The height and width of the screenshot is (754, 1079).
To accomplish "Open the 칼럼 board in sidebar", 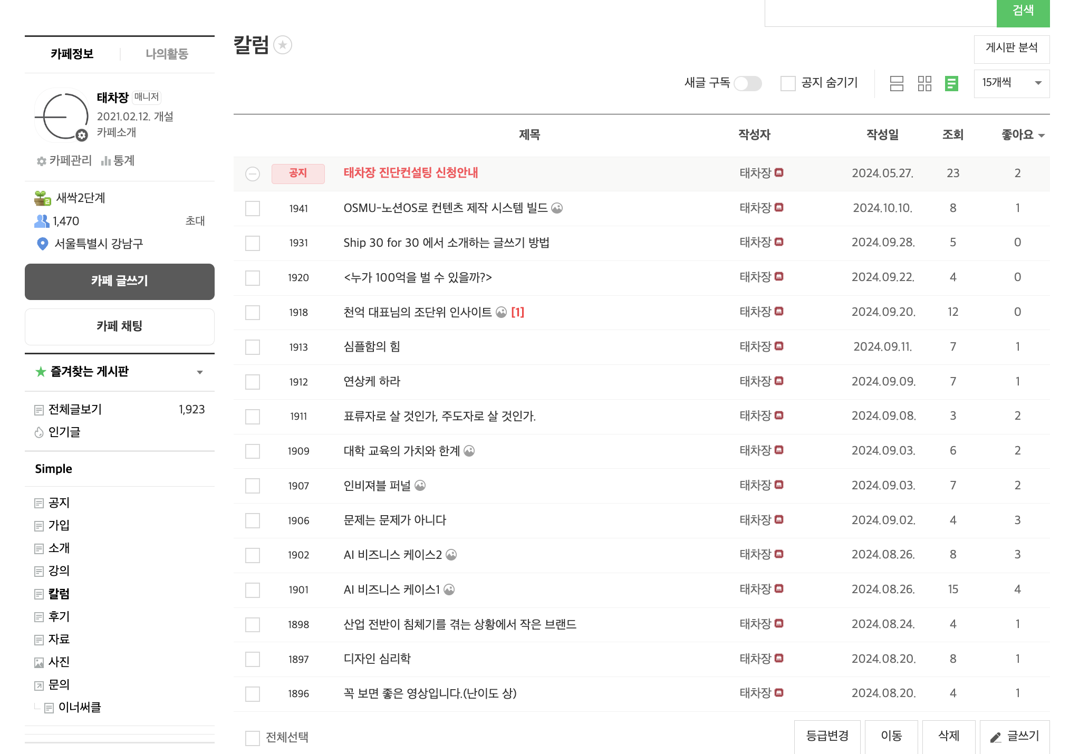I will click(59, 594).
